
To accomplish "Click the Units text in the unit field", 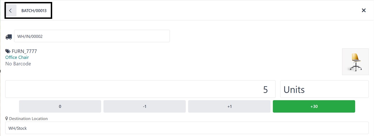I will (x=294, y=90).
